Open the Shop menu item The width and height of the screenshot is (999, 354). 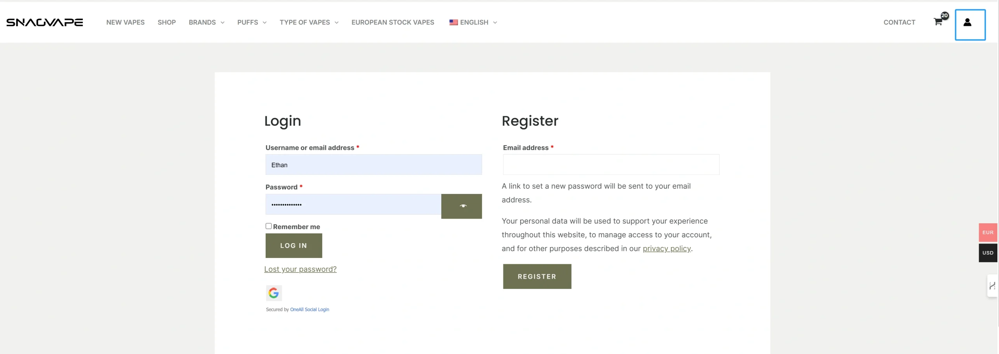[x=167, y=22]
